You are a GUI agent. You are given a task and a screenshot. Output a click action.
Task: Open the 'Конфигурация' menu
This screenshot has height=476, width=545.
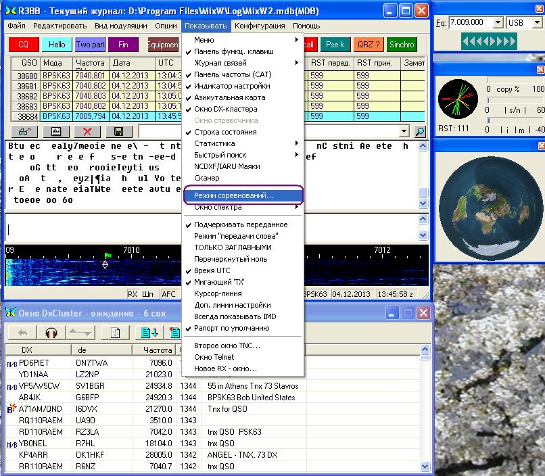260,26
